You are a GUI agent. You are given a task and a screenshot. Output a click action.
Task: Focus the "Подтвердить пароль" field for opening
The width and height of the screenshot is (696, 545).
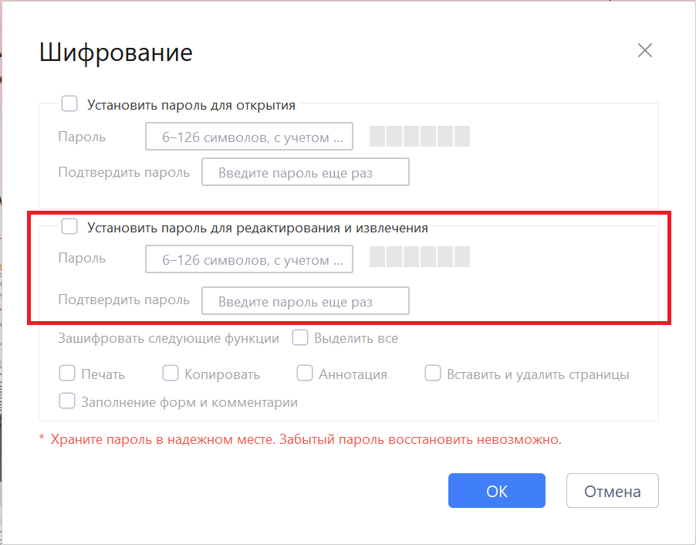pos(305,171)
